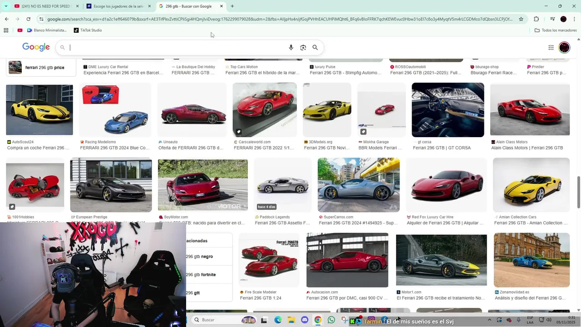Open Motor1.com grey and yellow Ferrari image
This screenshot has width=581, height=327.
click(x=441, y=260)
